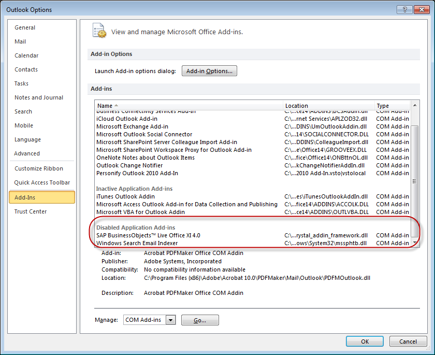Open Quick Access Toolbar settings
The height and width of the screenshot is (355, 435).
click(x=42, y=182)
